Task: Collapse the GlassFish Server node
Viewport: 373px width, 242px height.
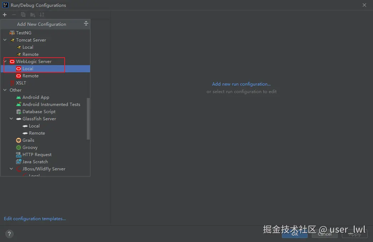Action: (x=11, y=119)
